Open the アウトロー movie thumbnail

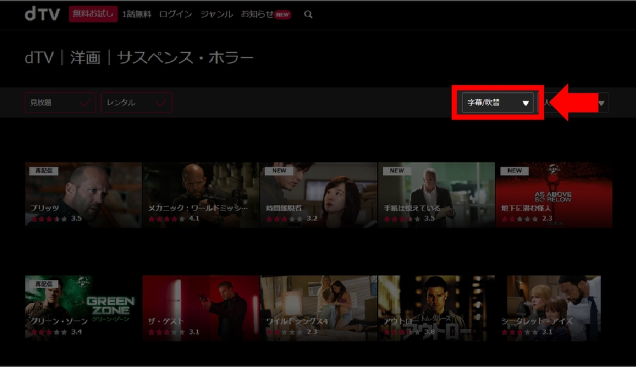tap(436, 308)
